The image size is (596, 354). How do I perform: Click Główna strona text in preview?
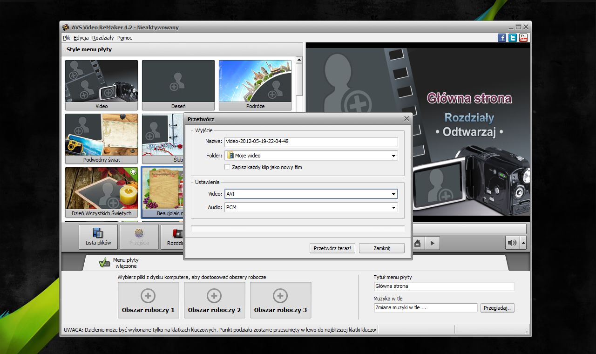click(469, 98)
